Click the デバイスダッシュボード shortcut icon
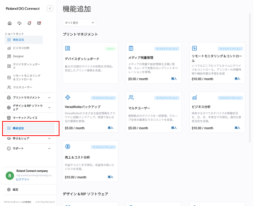Image resolution: width=255 pixels, height=206 pixels. tap(9, 66)
